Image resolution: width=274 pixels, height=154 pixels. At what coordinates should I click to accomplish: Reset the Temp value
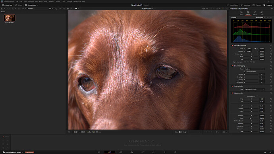[271, 99]
